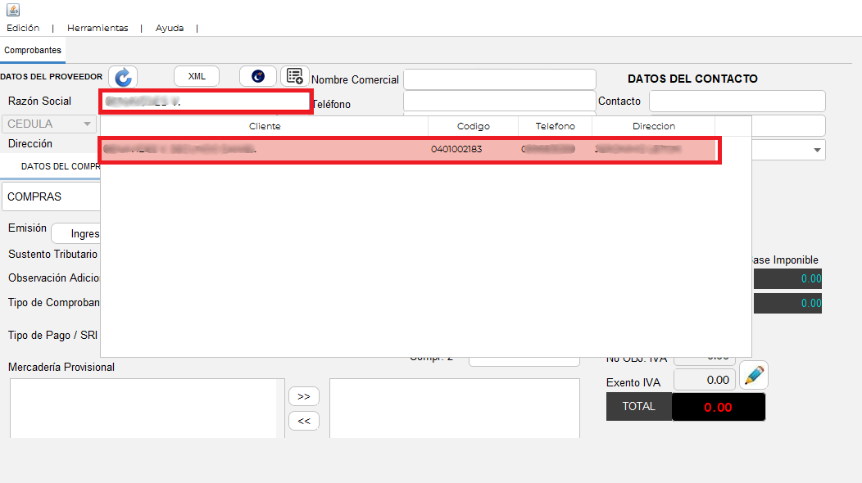Expand the dropdown arrow right of results list
This screenshot has width=862, height=483.
pos(817,150)
